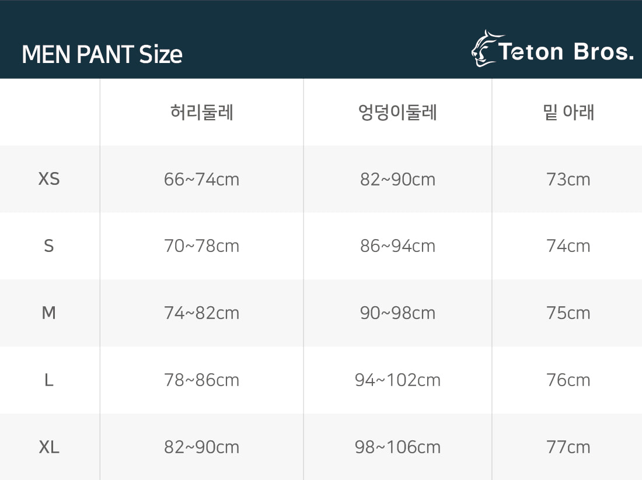Click the 77cm inseam value

568,447
